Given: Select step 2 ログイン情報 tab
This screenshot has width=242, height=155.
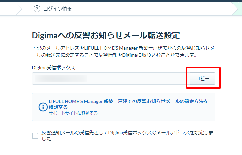Looking at the screenshot, I should point(52,9).
